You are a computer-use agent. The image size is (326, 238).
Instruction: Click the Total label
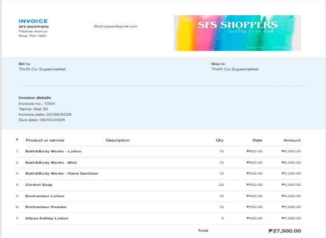(x=203, y=230)
